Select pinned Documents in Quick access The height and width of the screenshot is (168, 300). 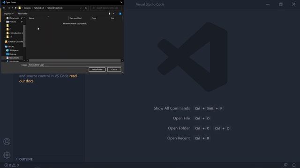coord(14,18)
